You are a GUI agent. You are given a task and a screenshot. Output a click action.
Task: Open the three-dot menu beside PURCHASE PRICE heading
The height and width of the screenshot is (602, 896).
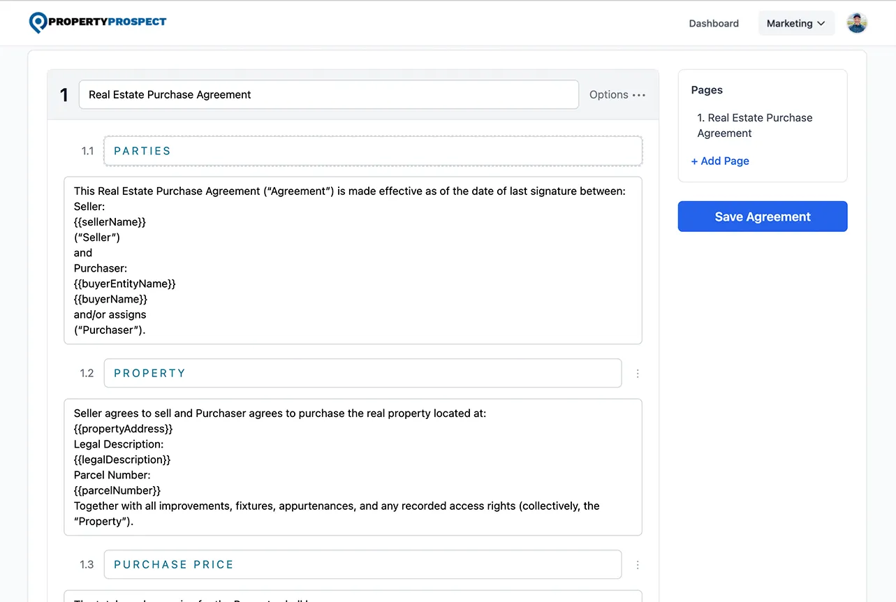[638, 564]
